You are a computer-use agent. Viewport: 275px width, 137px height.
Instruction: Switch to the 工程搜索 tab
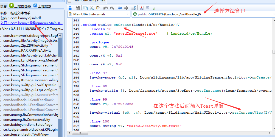(43, 6)
